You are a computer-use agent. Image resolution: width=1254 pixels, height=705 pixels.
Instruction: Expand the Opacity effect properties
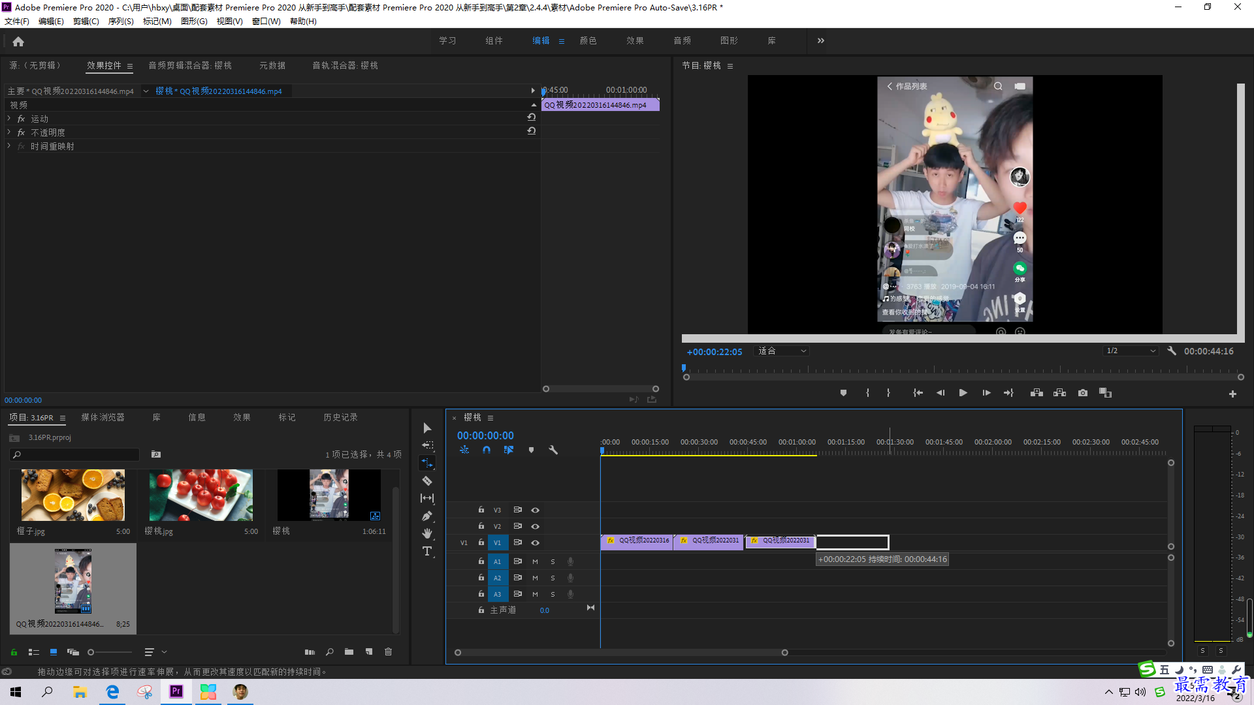pos(9,132)
